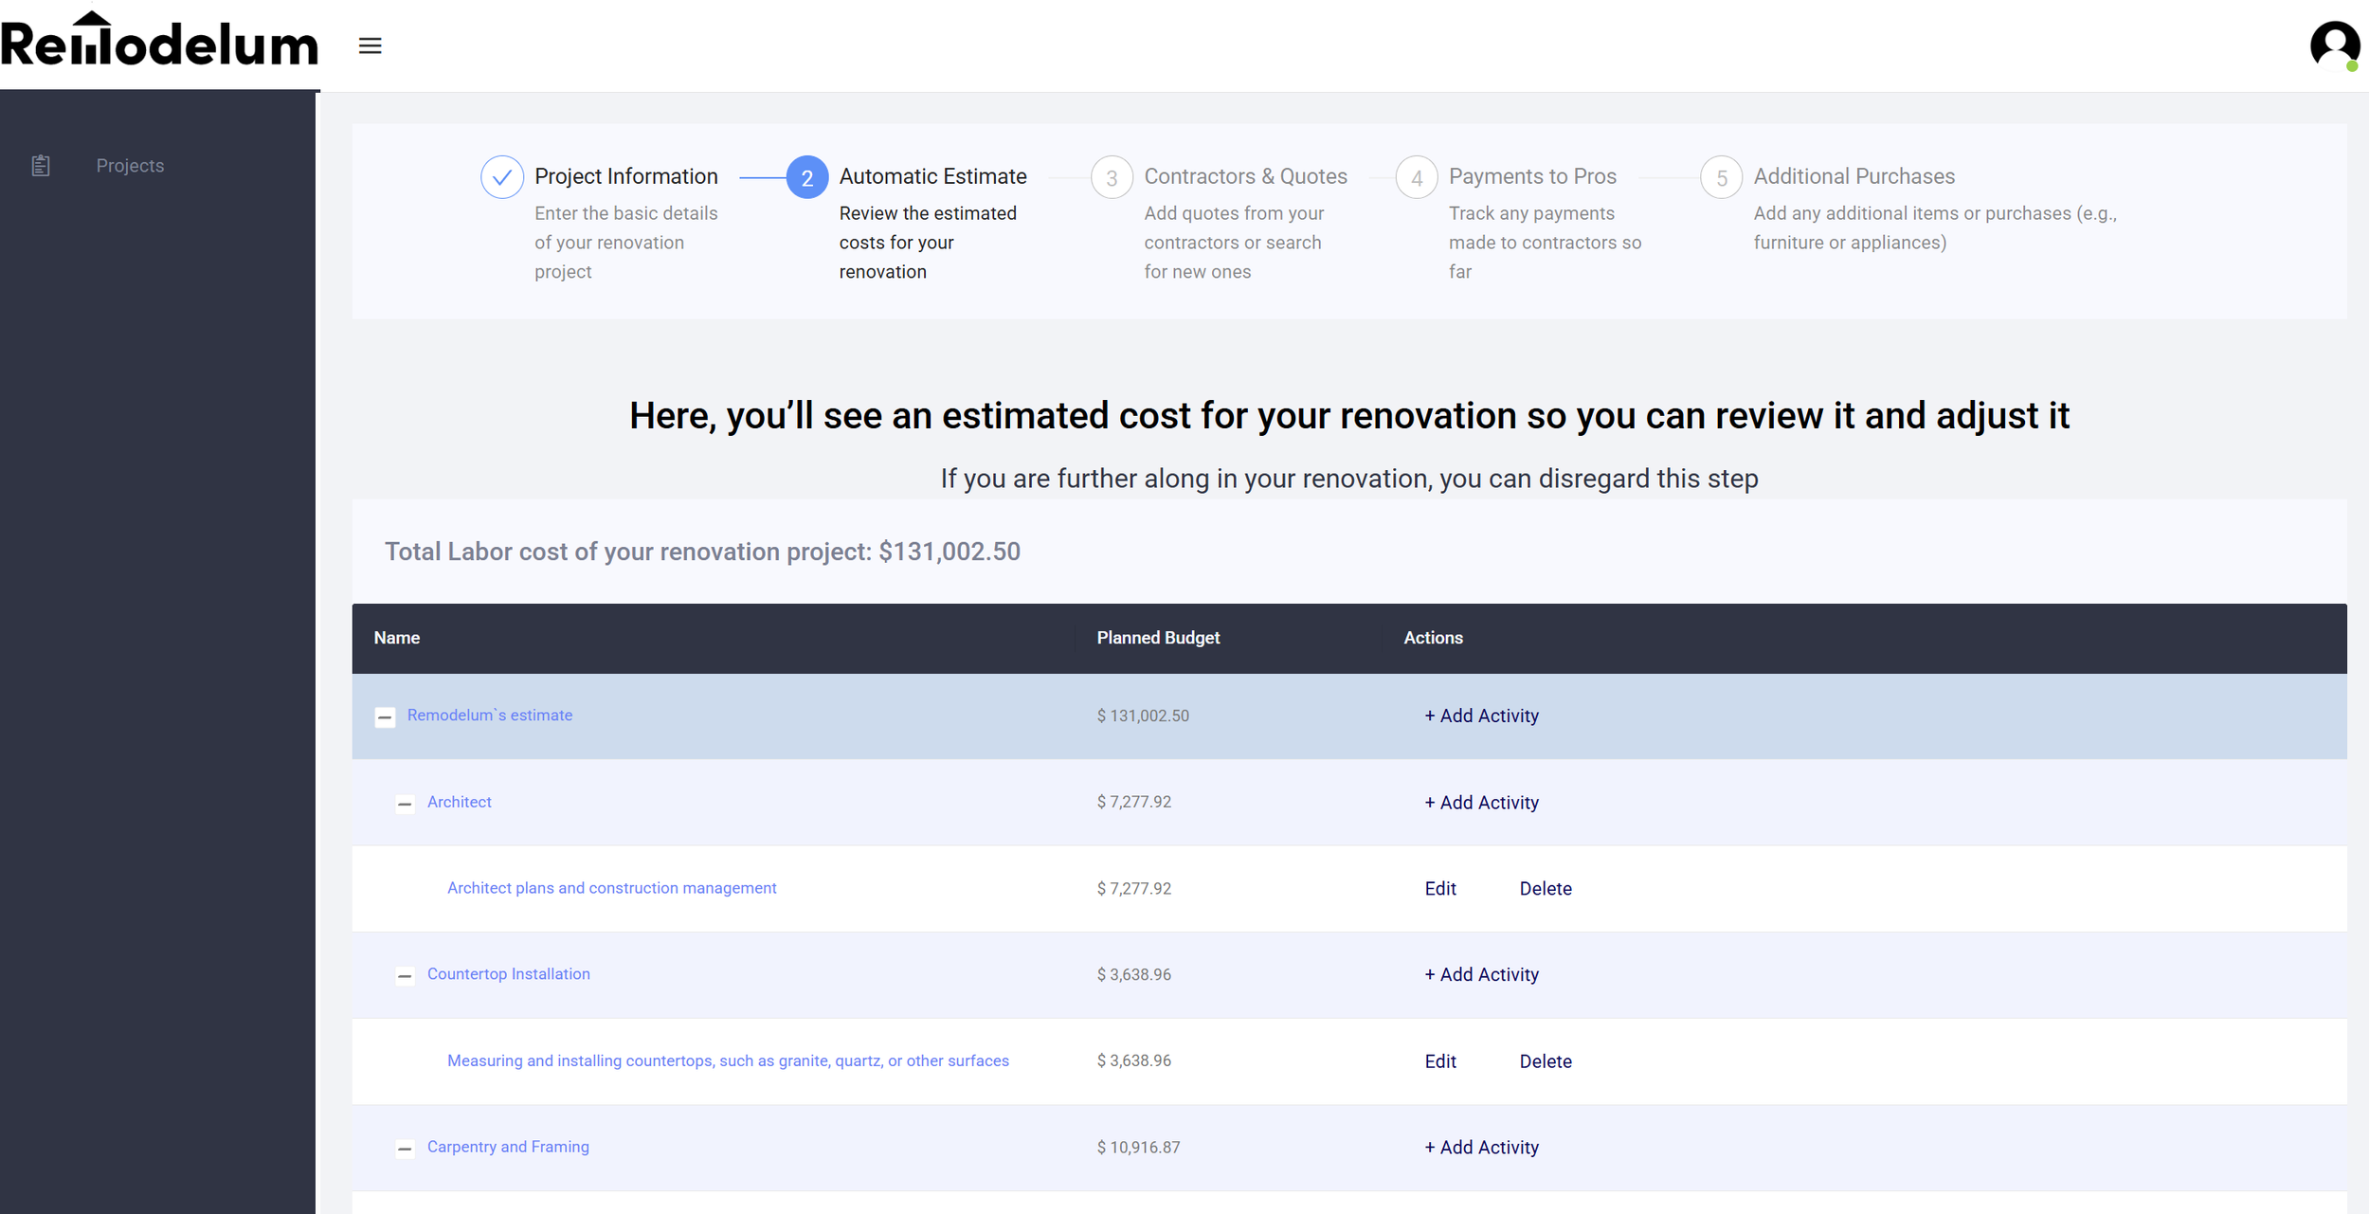Collapse the Architect section

click(x=405, y=804)
